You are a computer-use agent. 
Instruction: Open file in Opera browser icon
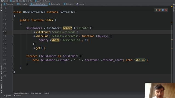click(166, 10)
